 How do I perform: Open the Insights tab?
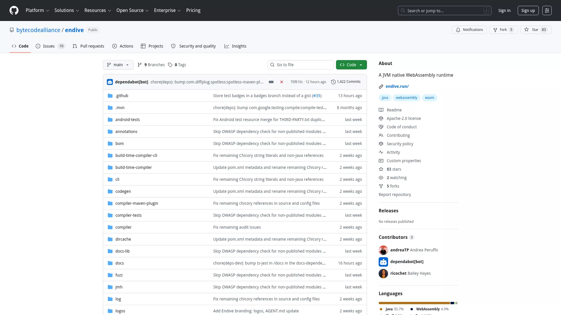236,46
